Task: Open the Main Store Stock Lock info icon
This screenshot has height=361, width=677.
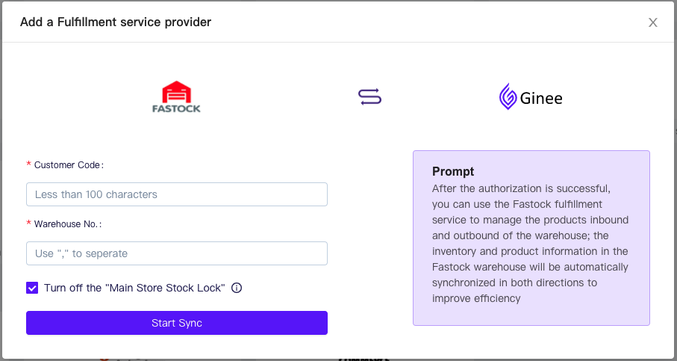Action: point(237,288)
